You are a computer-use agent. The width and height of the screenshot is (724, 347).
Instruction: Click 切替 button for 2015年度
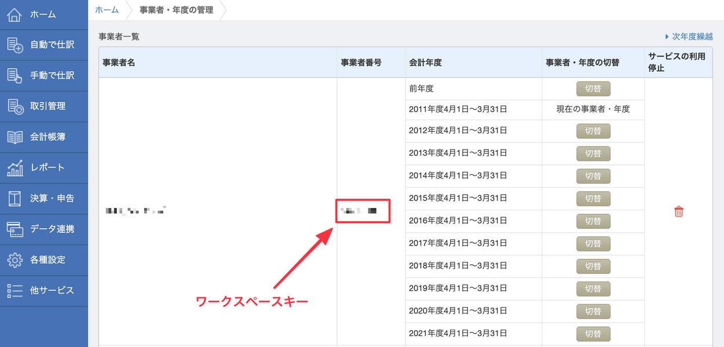[x=593, y=199]
